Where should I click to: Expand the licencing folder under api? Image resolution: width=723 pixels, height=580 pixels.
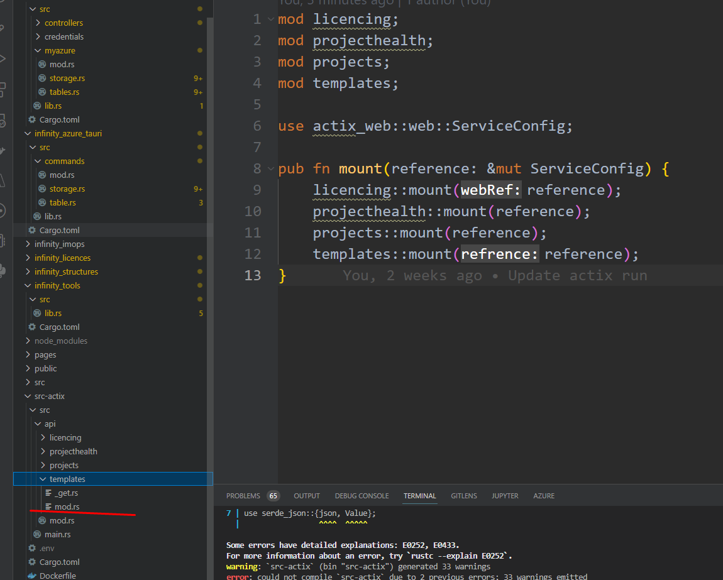point(43,437)
